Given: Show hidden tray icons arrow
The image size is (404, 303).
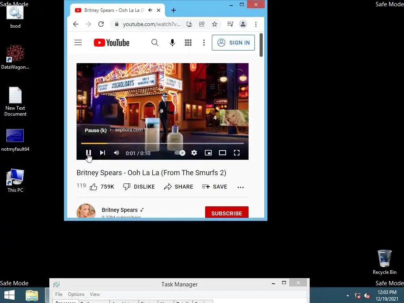Looking at the screenshot, I should (348, 296).
